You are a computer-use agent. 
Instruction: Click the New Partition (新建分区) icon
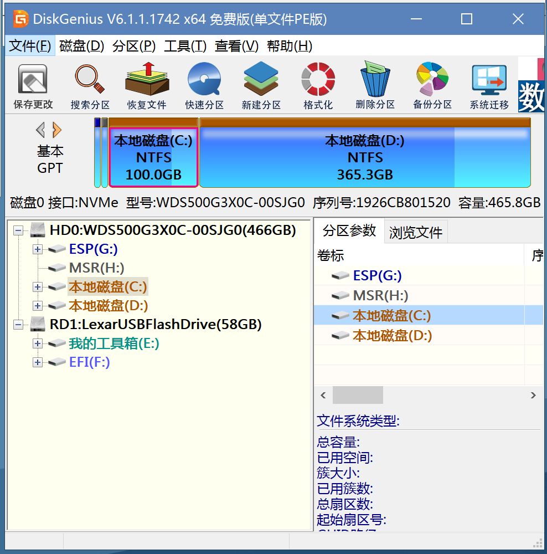coord(261,86)
